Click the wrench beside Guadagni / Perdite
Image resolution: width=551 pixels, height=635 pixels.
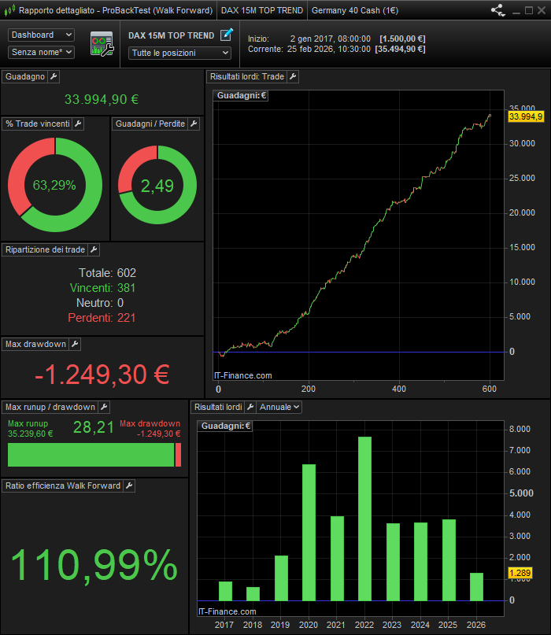pos(194,124)
